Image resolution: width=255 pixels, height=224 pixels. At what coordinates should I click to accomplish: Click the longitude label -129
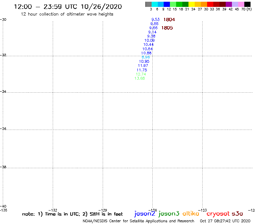coord(103,210)
